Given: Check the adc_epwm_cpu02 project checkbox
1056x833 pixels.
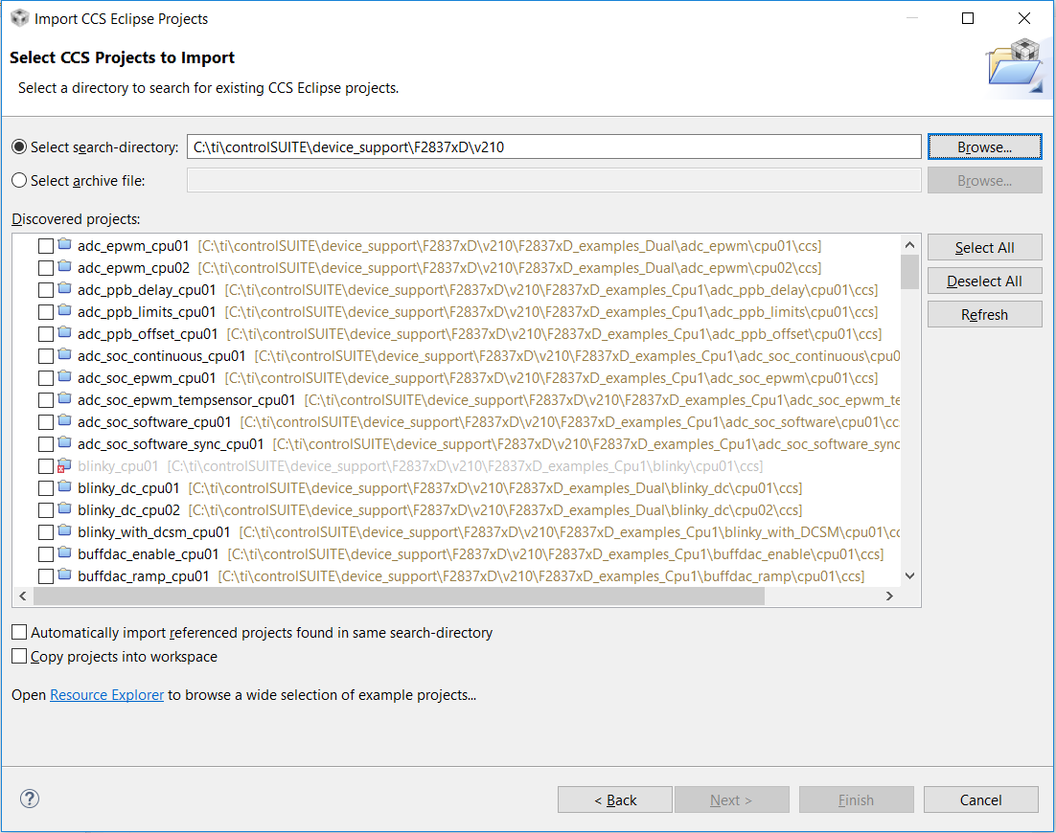Looking at the screenshot, I should [x=46, y=268].
